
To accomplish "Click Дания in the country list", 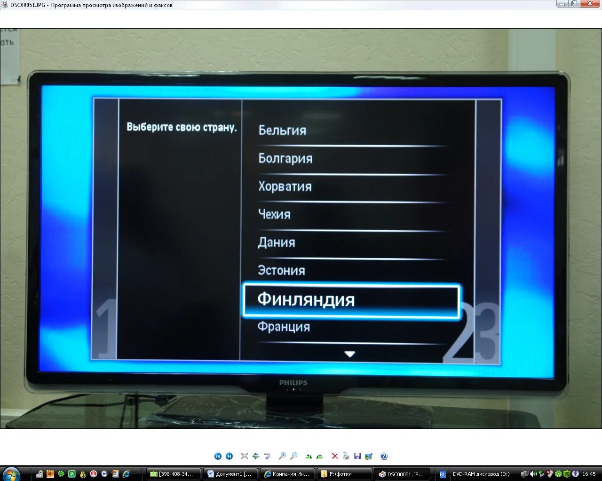I will click(276, 242).
